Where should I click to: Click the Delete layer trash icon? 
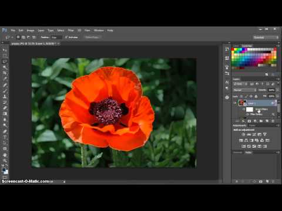coord(273,121)
